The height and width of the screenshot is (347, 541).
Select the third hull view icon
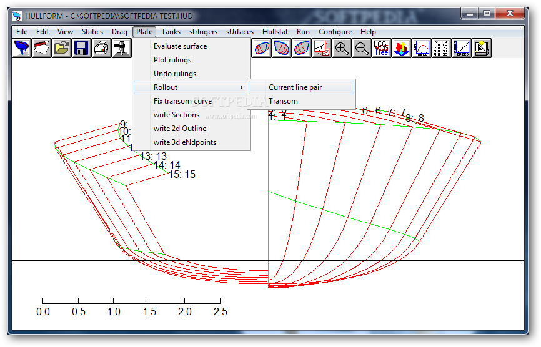tap(302, 48)
